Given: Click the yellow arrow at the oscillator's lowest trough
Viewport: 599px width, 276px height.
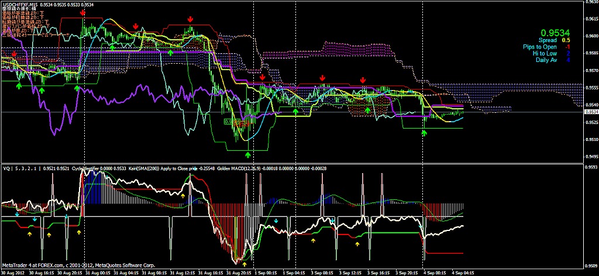Looking at the screenshot, I should [245, 264].
